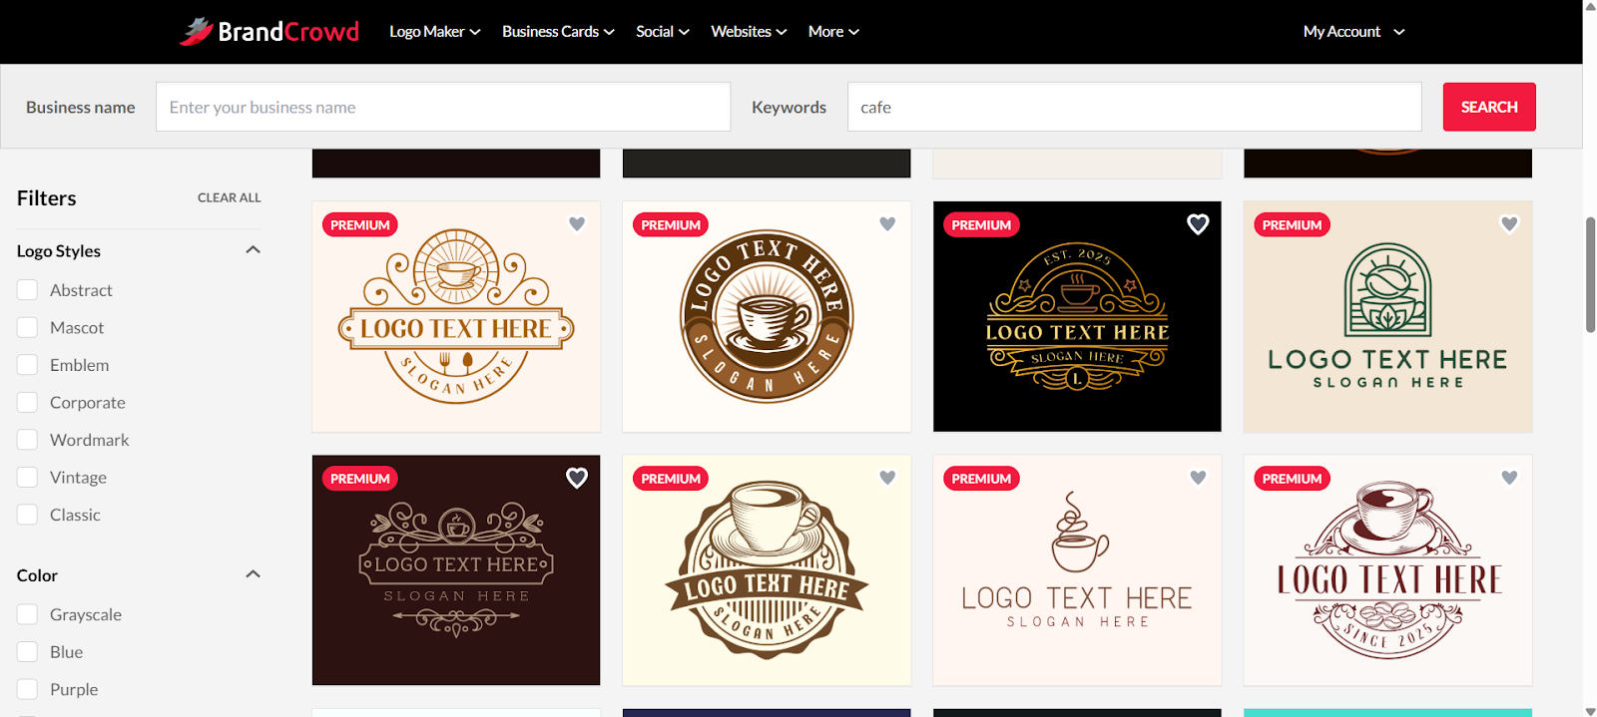Collapse the Logo Styles filter section
Image resolution: width=1597 pixels, height=717 pixels.
click(253, 250)
